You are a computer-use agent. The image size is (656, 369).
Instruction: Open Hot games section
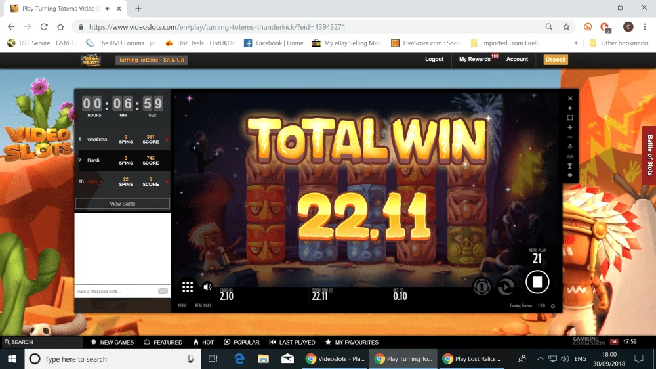(203, 342)
